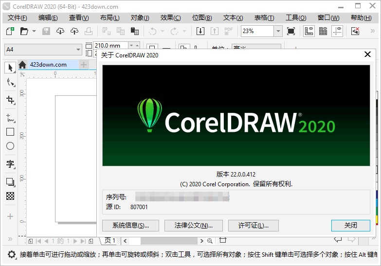
Task: Select the Text tool
Action: tap(10, 164)
